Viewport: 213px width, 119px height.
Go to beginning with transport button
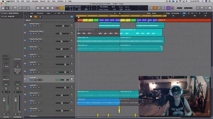click(x=48, y=8)
